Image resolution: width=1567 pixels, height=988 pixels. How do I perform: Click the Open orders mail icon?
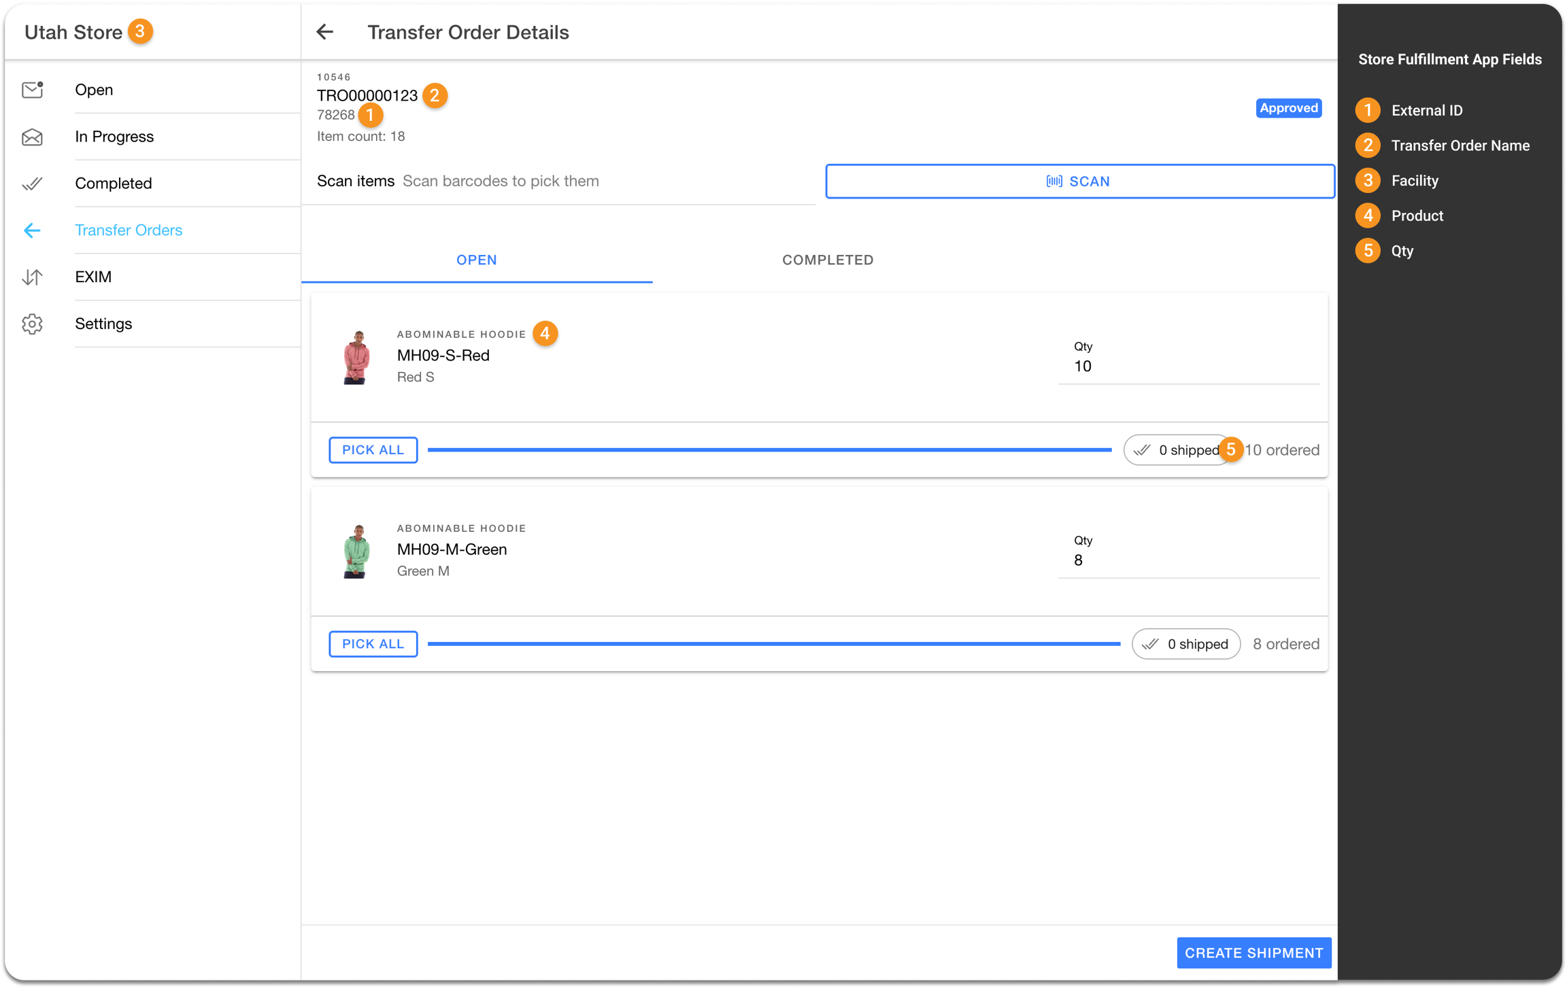click(32, 90)
